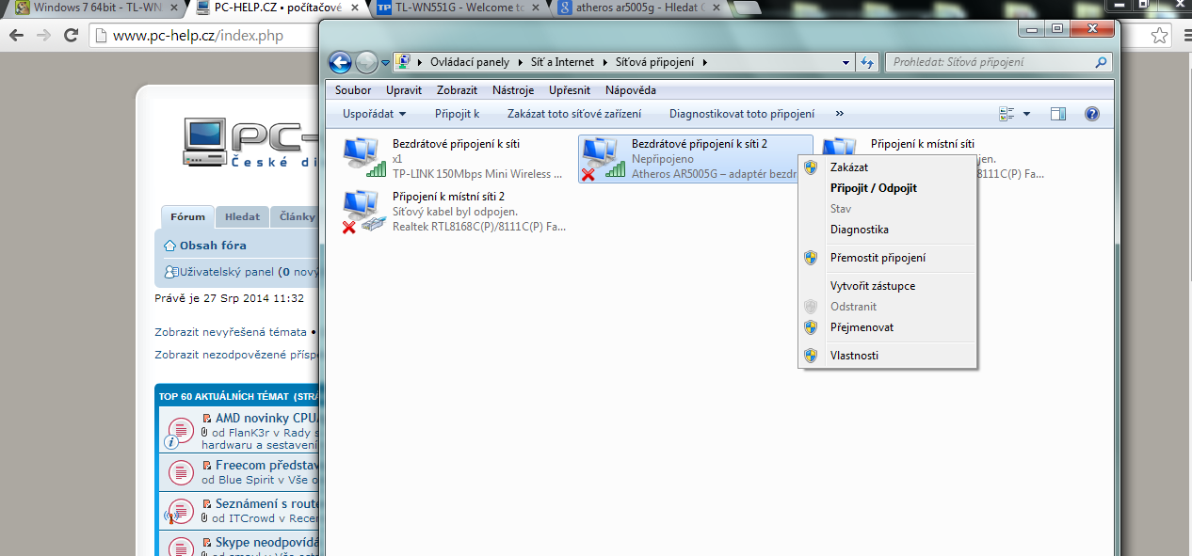Open recent locations dropdown next to navigation arrows
Viewport: 1192px width, 556px height.
(x=385, y=63)
